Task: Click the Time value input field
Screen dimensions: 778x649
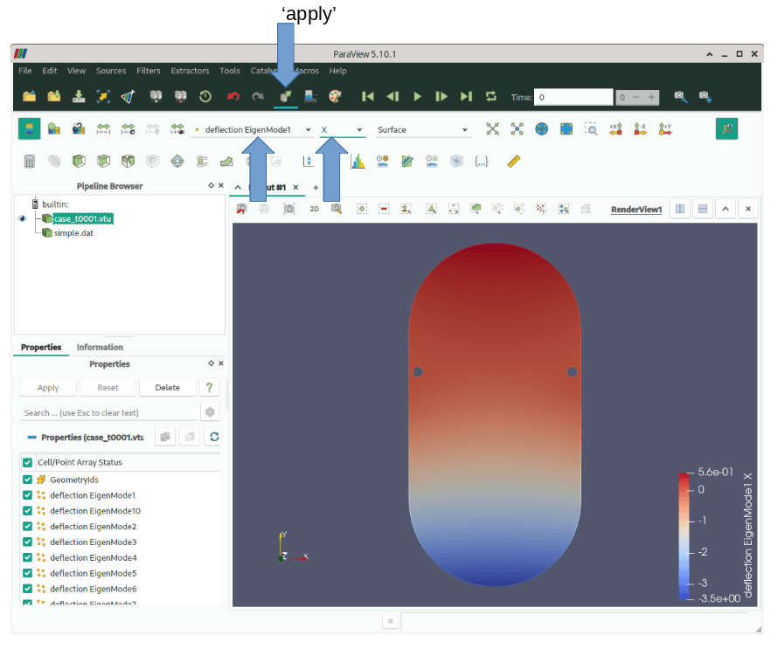Action: 573,97
